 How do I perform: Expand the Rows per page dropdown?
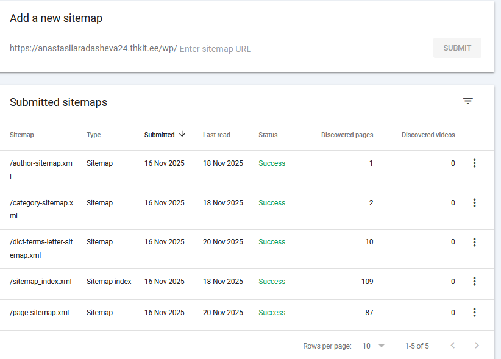(x=374, y=346)
